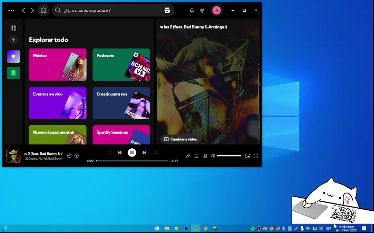Toggle the -4:17 remaining time display

click(174, 161)
